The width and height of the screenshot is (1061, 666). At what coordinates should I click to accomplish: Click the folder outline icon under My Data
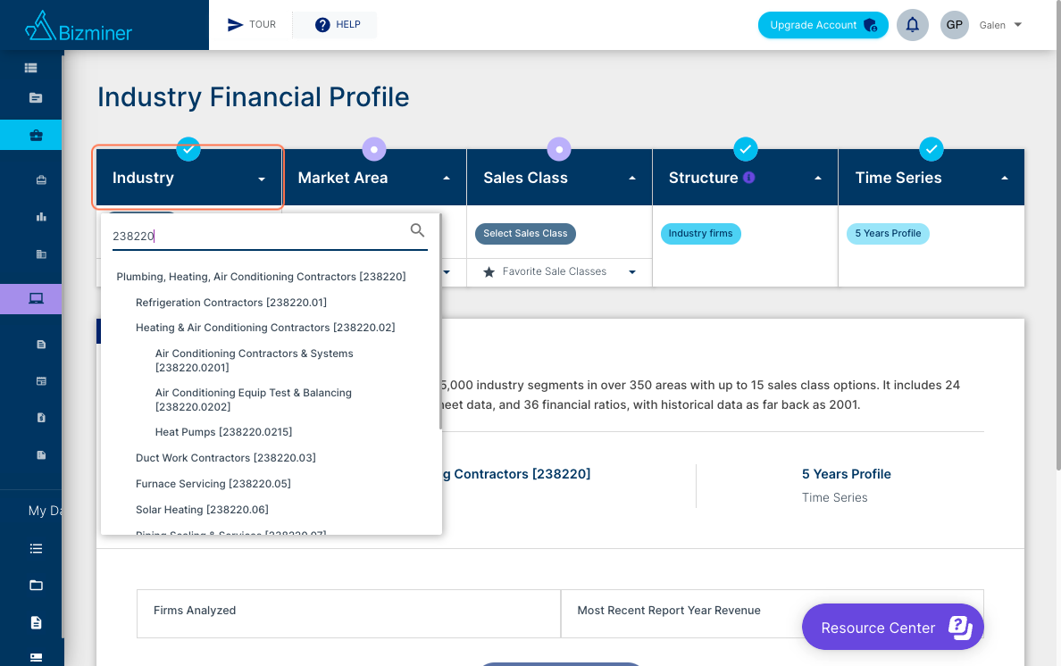click(36, 586)
